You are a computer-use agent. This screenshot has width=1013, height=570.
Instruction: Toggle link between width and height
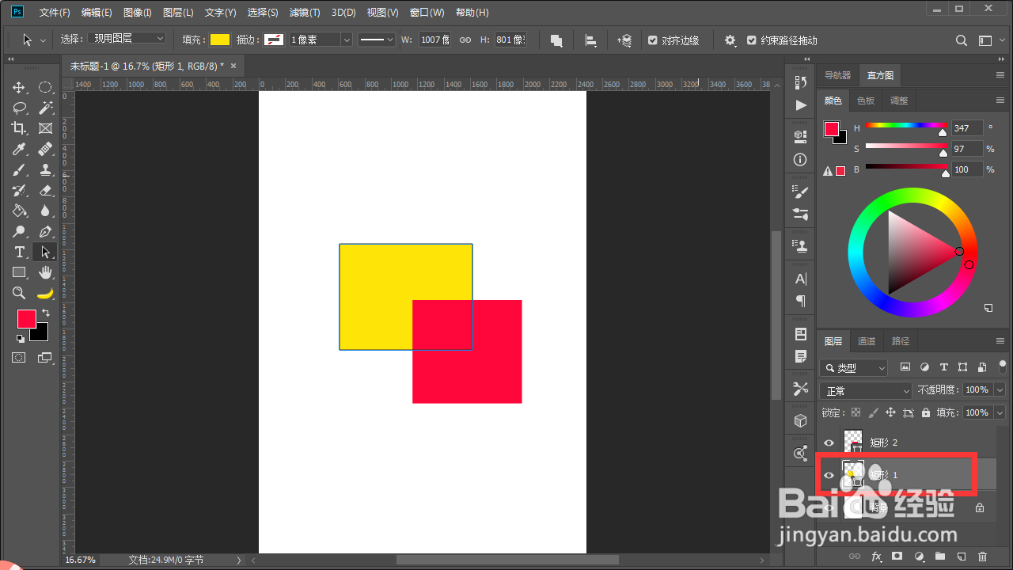465,40
